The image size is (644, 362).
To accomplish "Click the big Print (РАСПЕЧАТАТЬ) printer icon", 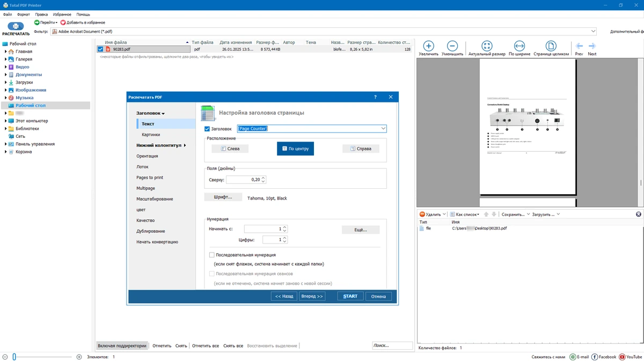I will pos(16,26).
